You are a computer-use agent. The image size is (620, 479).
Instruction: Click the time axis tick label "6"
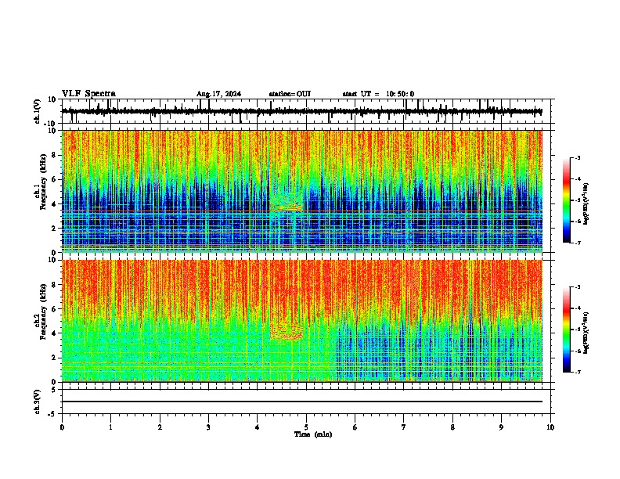[x=355, y=427]
